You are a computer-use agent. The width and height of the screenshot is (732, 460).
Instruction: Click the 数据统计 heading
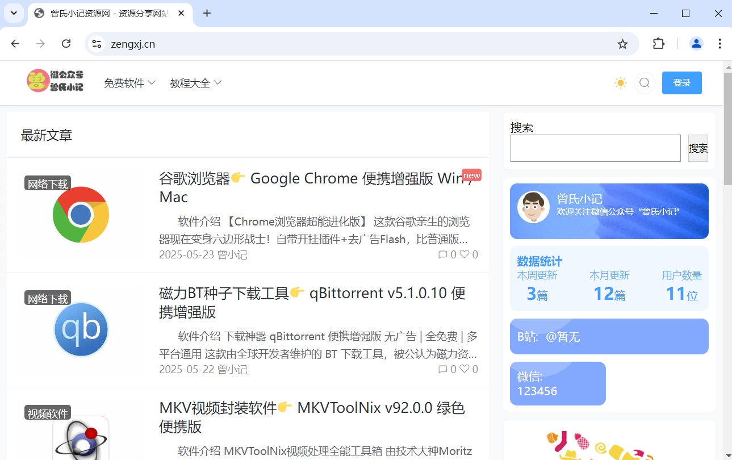[x=539, y=261]
